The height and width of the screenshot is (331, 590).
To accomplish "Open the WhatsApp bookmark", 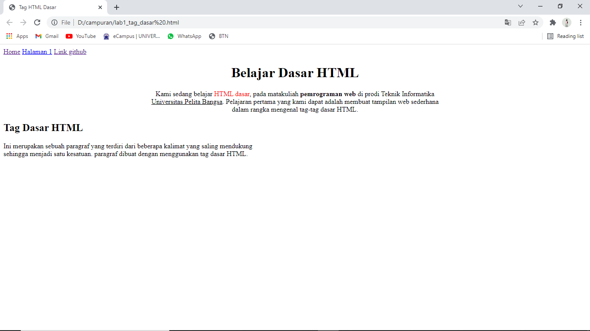I will point(184,36).
